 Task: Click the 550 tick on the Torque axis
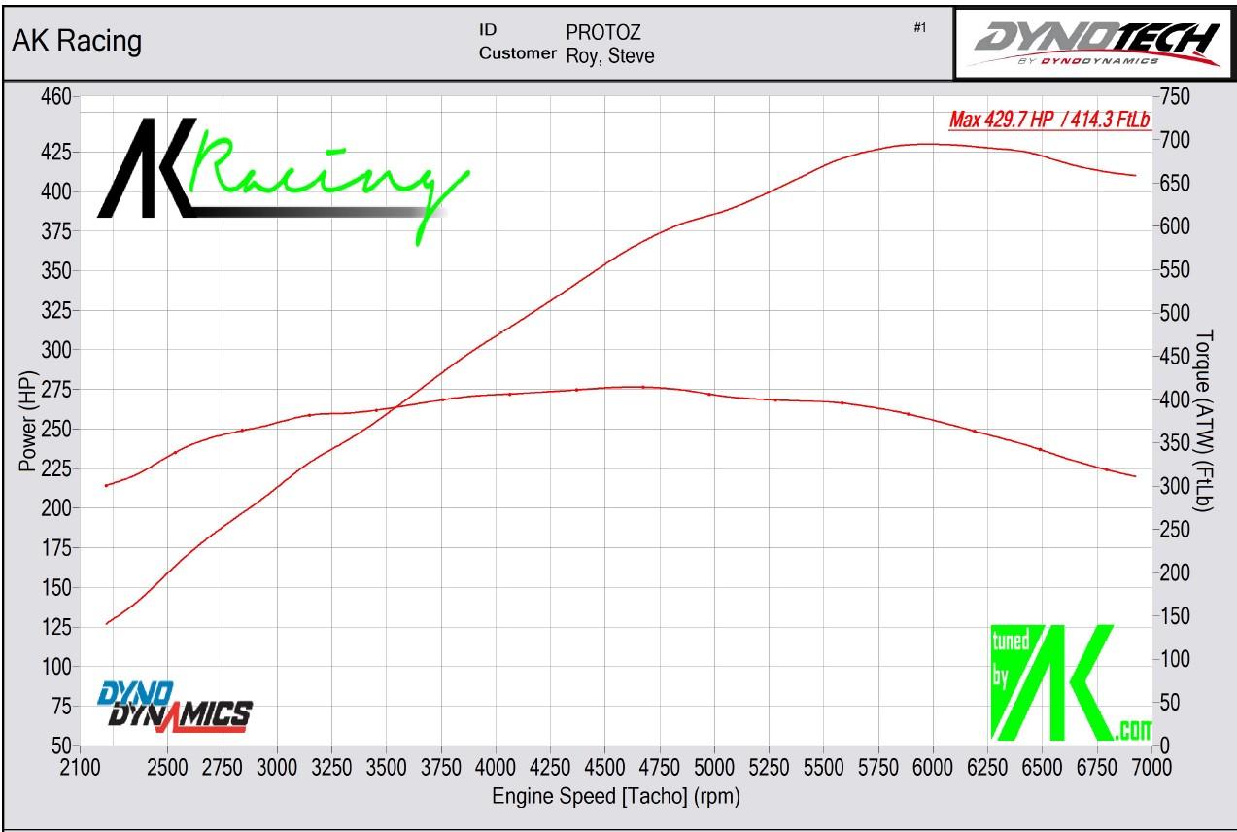pos(1175,270)
